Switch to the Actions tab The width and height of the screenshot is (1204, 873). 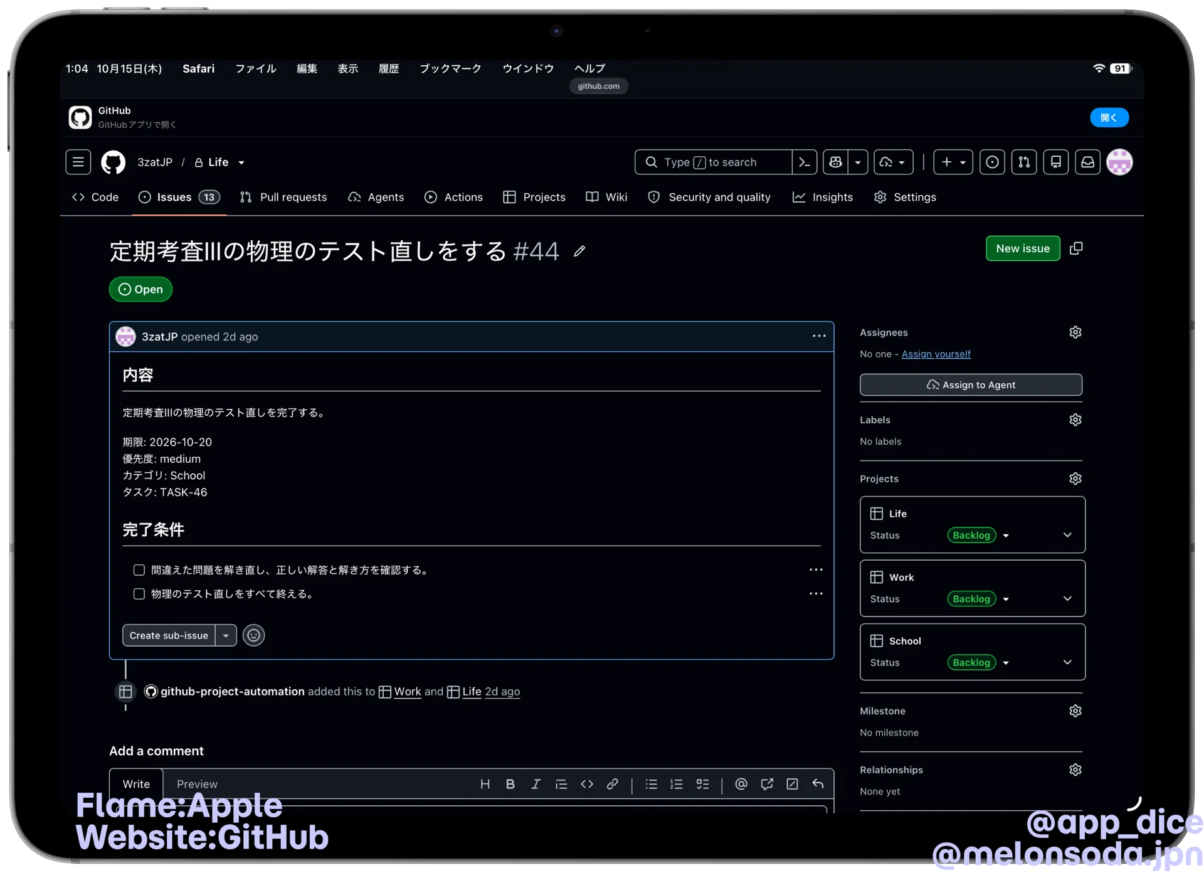[x=453, y=197]
